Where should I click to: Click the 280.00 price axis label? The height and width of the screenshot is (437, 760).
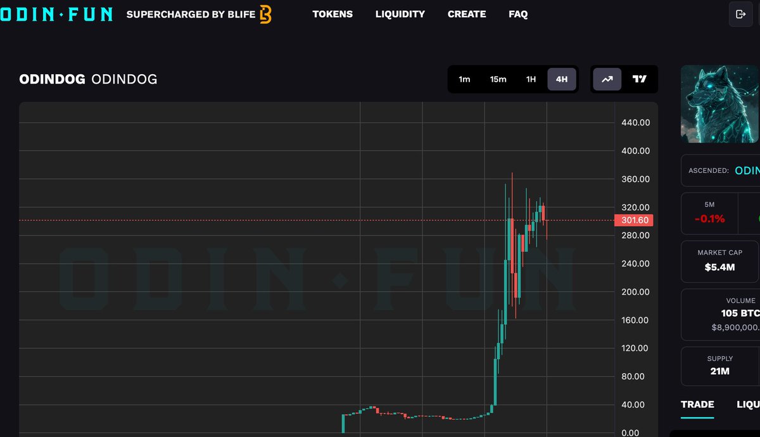[x=636, y=236]
